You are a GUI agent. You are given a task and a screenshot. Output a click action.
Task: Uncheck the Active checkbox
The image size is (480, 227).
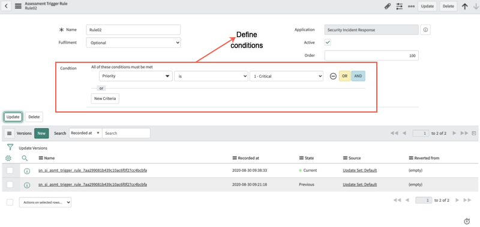pyautogui.click(x=328, y=43)
